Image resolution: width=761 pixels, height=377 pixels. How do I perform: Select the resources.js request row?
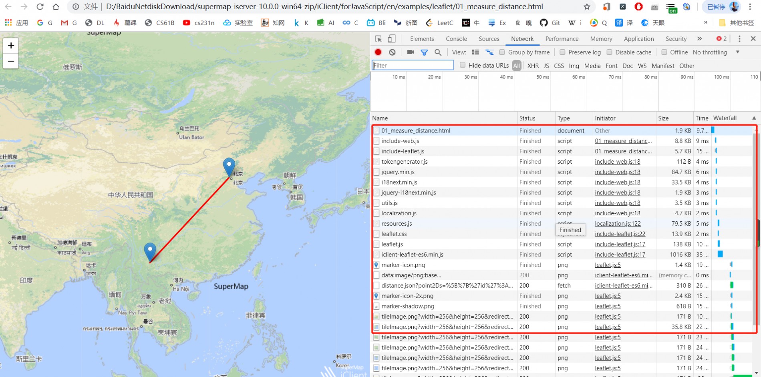[x=562, y=224]
